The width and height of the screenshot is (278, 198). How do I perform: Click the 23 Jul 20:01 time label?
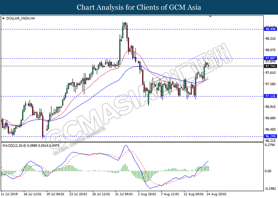[x=78, y=194]
